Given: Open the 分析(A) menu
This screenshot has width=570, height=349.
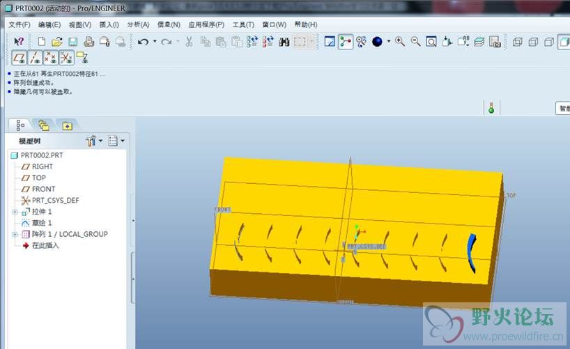Looking at the screenshot, I should [138, 24].
